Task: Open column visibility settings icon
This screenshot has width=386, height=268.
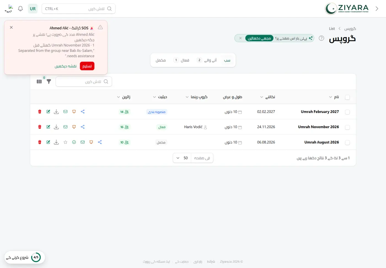Action: tap(39, 82)
